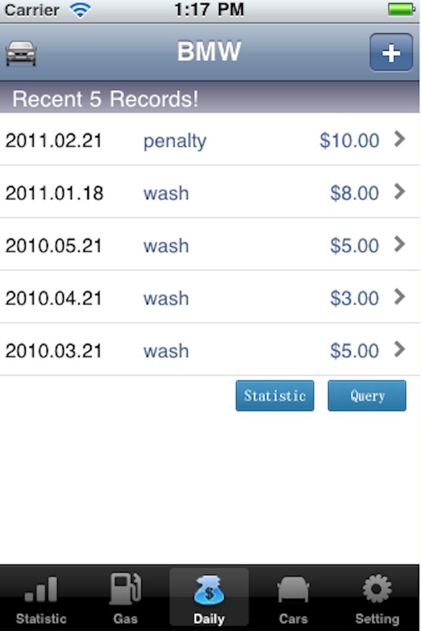Viewport: 421px width, 631px height.
Task: Tap the battery indicator in status bar
Action: [x=401, y=9]
